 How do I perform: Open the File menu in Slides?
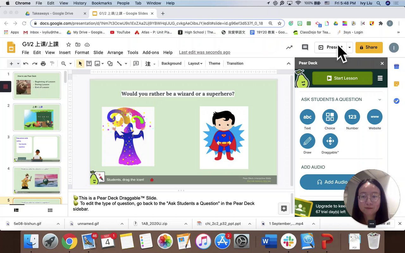tap(25, 52)
